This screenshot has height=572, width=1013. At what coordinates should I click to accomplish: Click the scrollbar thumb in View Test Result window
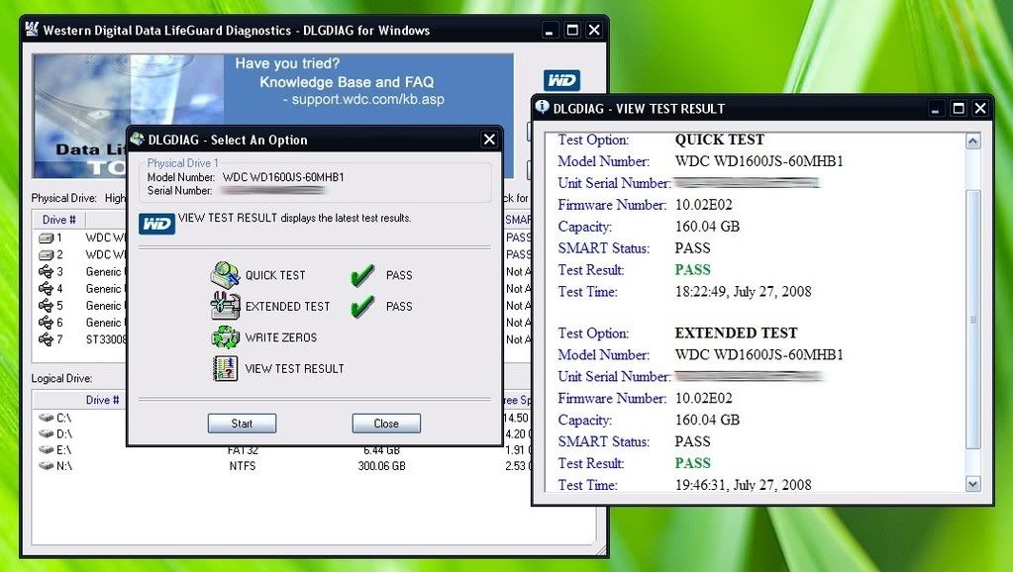pos(973,320)
